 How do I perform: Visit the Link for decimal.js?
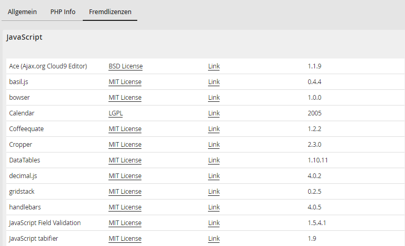point(214,176)
